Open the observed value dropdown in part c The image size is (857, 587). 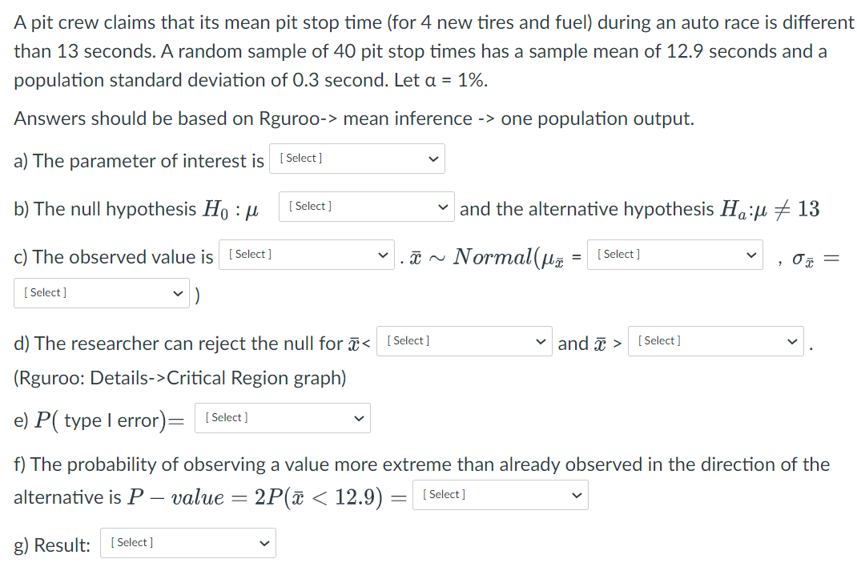[306, 255]
